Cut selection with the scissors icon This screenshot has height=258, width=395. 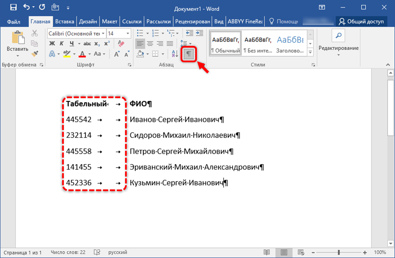(x=35, y=33)
